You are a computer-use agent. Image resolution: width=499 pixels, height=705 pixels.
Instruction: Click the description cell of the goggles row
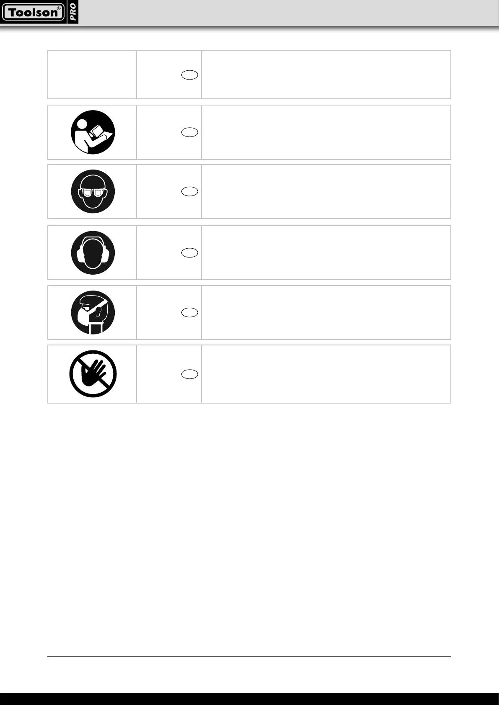pyautogui.click(x=326, y=192)
